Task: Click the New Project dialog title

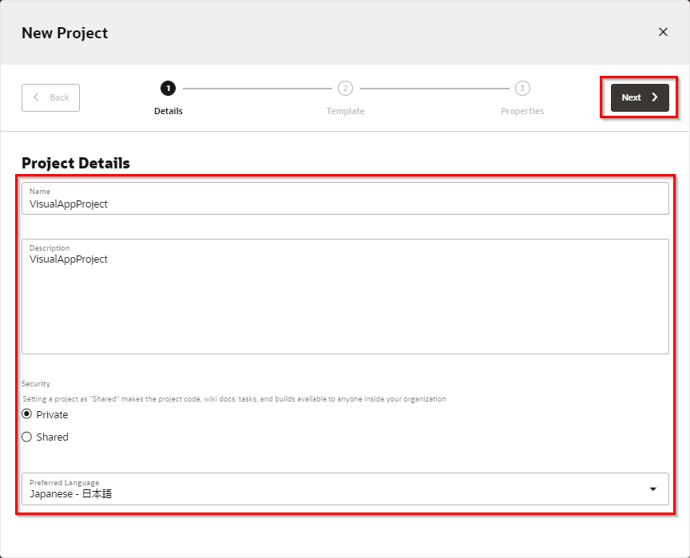Action: click(65, 33)
